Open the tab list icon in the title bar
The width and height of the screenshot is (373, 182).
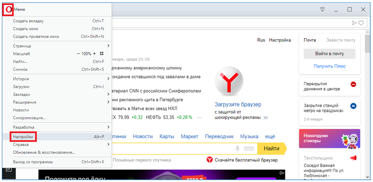tap(322, 10)
